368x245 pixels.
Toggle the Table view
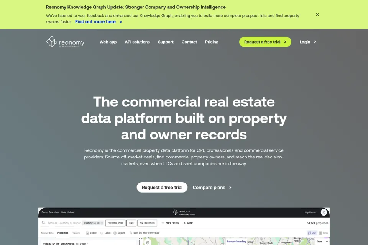[x=323, y=233]
